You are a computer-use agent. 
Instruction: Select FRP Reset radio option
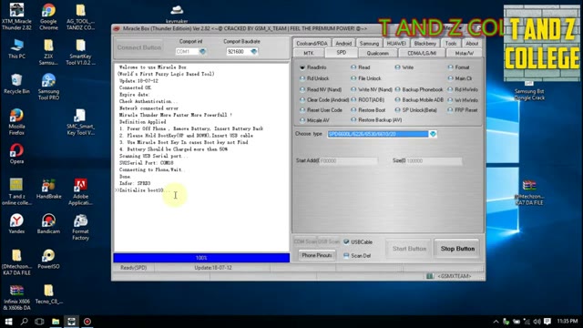coord(463,110)
